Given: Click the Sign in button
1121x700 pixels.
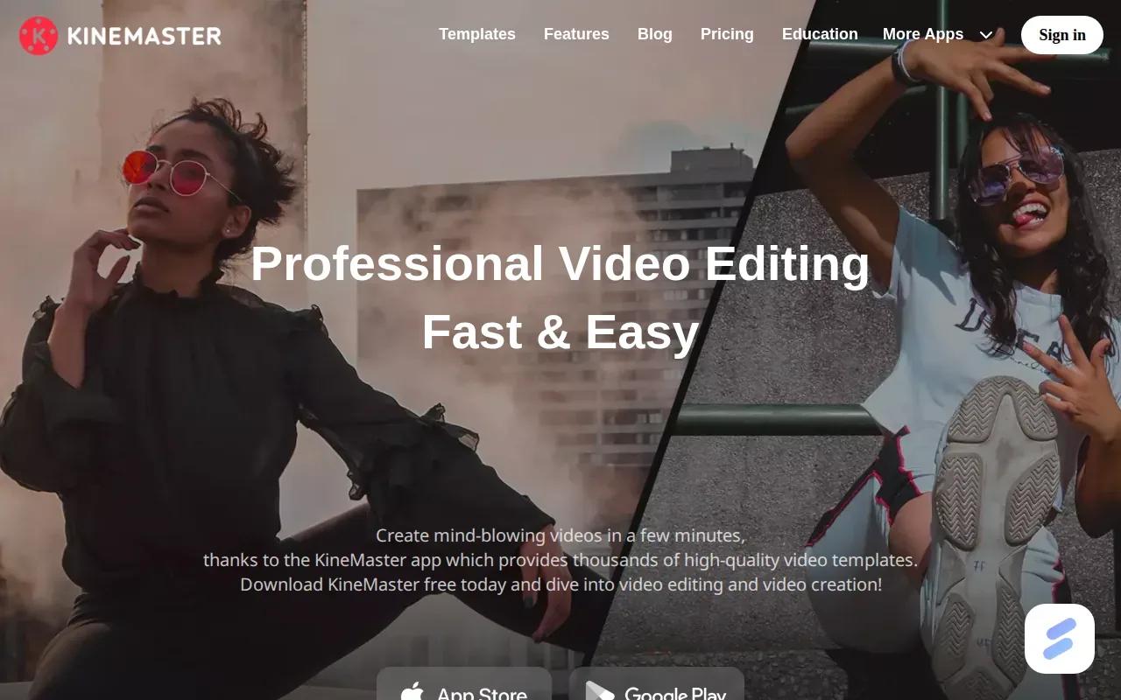Looking at the screenshot, I should [x=1062, y=35].
